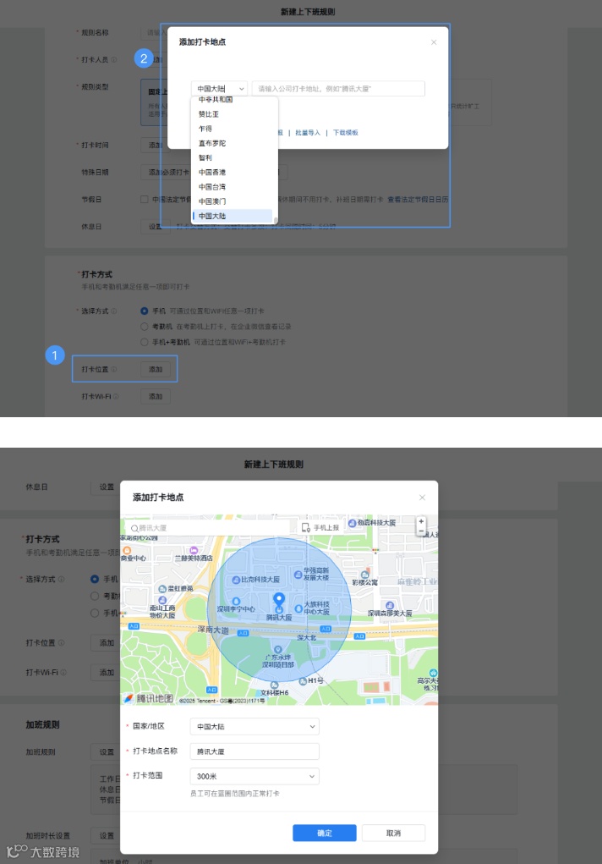The image size is (602, 864).
Task: Select the 南山工商物价大厦 map marker
Action: click(x=162, y=600)
